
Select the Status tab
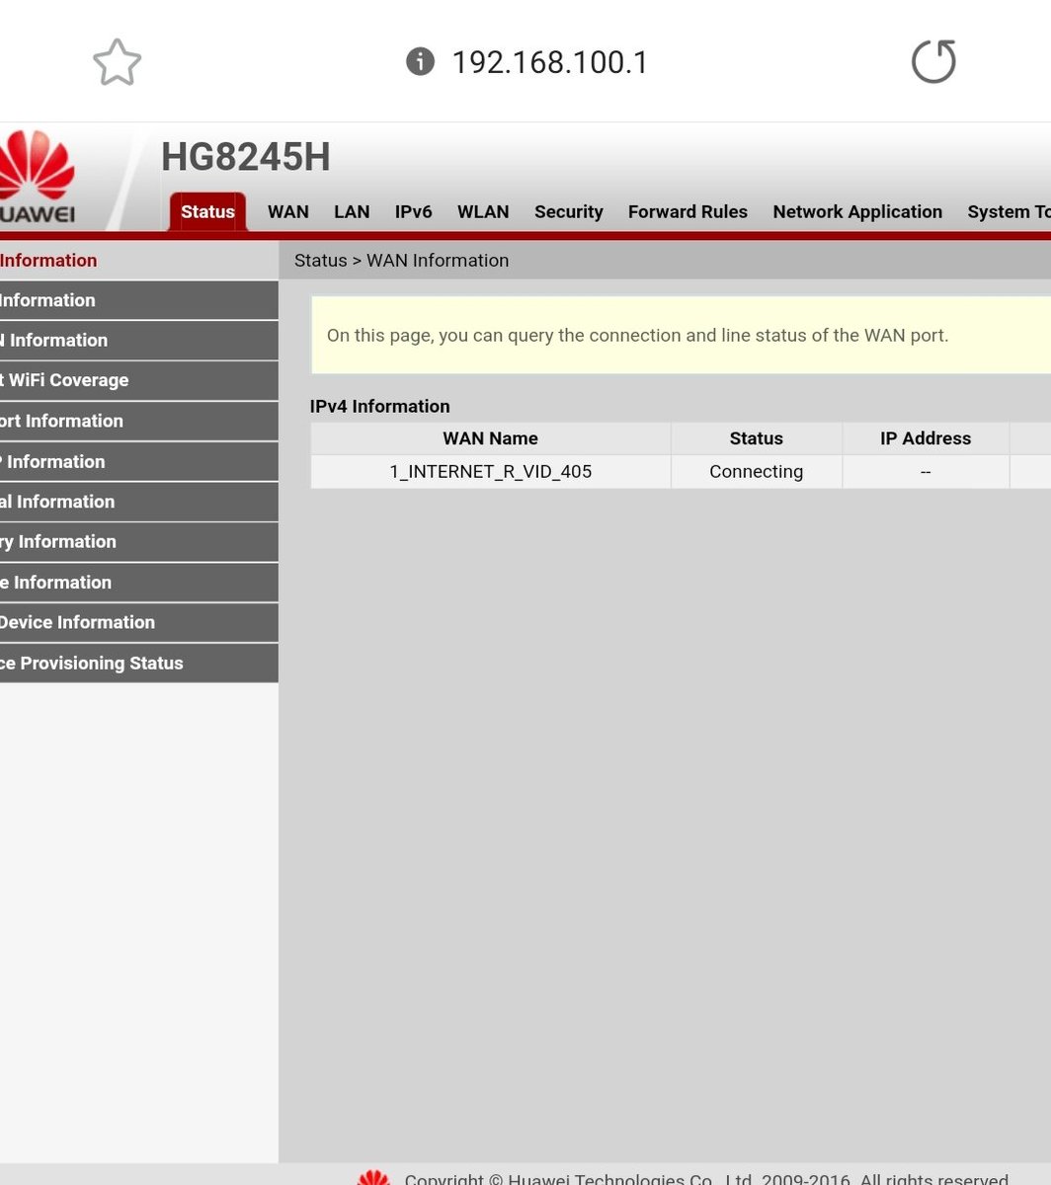pyautogui.click(x=207, y=211)
